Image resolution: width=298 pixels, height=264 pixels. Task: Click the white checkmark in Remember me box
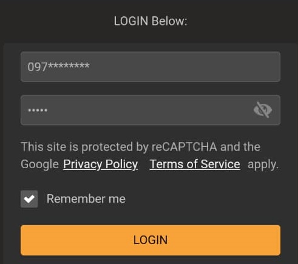(29, 199)
